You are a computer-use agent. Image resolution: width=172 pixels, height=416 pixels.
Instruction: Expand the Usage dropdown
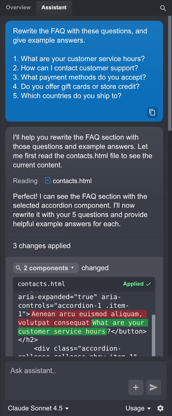pyautogui.click(x=138, y=408)
